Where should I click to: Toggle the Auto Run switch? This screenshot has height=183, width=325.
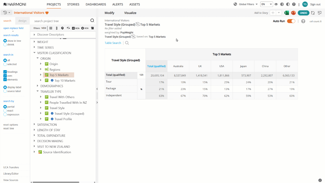pos(291,21)
